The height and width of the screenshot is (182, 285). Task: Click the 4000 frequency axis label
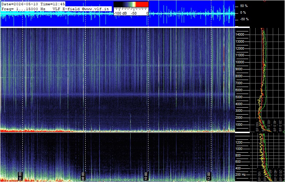point(239,104)
